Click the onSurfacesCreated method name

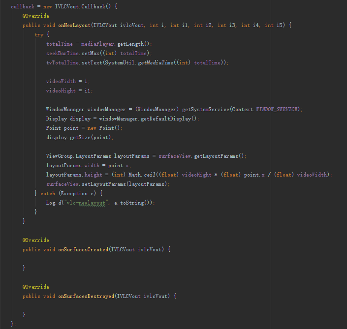83,250
